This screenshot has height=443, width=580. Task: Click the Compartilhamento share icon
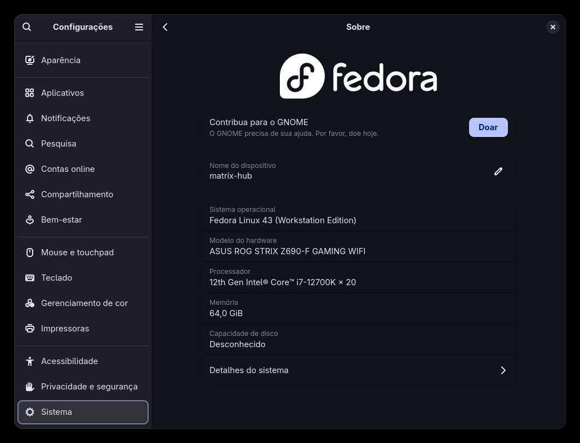click(x=30, y=194)
